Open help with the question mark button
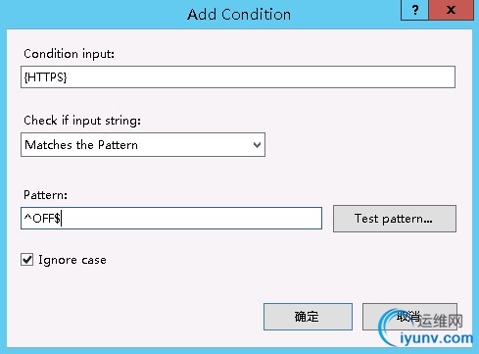The width and height of the screenshot is (479, 354). [x=414, y=10]
